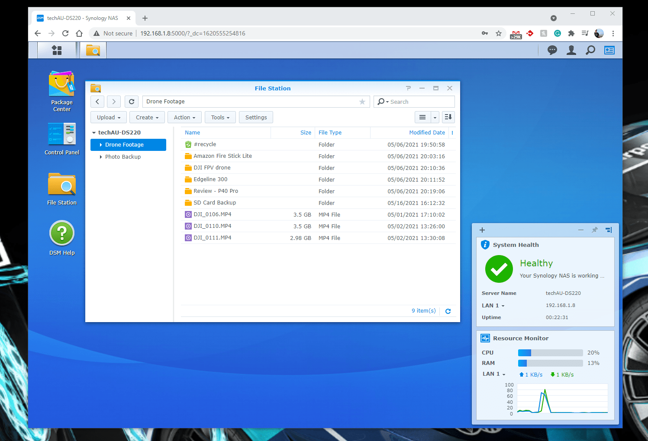Open the Action dropdown menu
The height and width of the screenshot is (441, 648).
click(185, 117)
